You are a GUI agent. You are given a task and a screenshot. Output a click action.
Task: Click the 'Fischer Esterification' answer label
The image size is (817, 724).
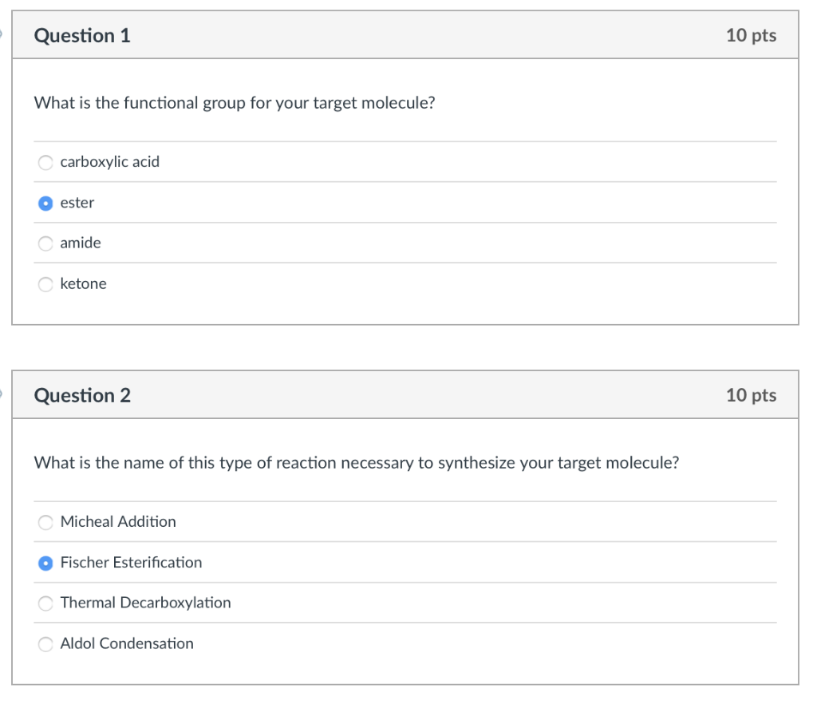(x=132, y=563)
